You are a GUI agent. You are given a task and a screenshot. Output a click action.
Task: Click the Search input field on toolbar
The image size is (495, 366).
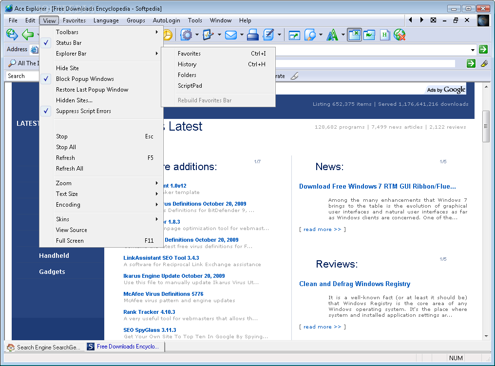click(x=23, y=76)
